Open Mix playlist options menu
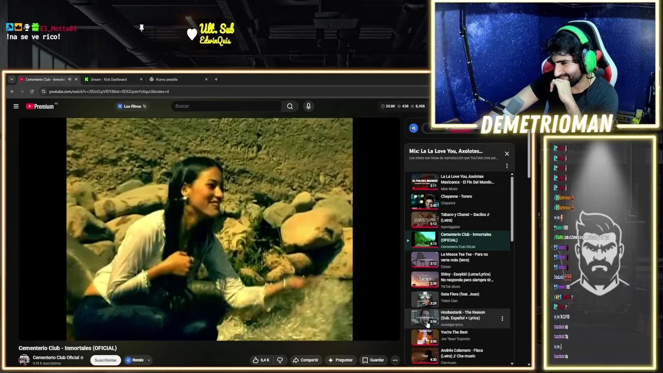 pos(507,166)
